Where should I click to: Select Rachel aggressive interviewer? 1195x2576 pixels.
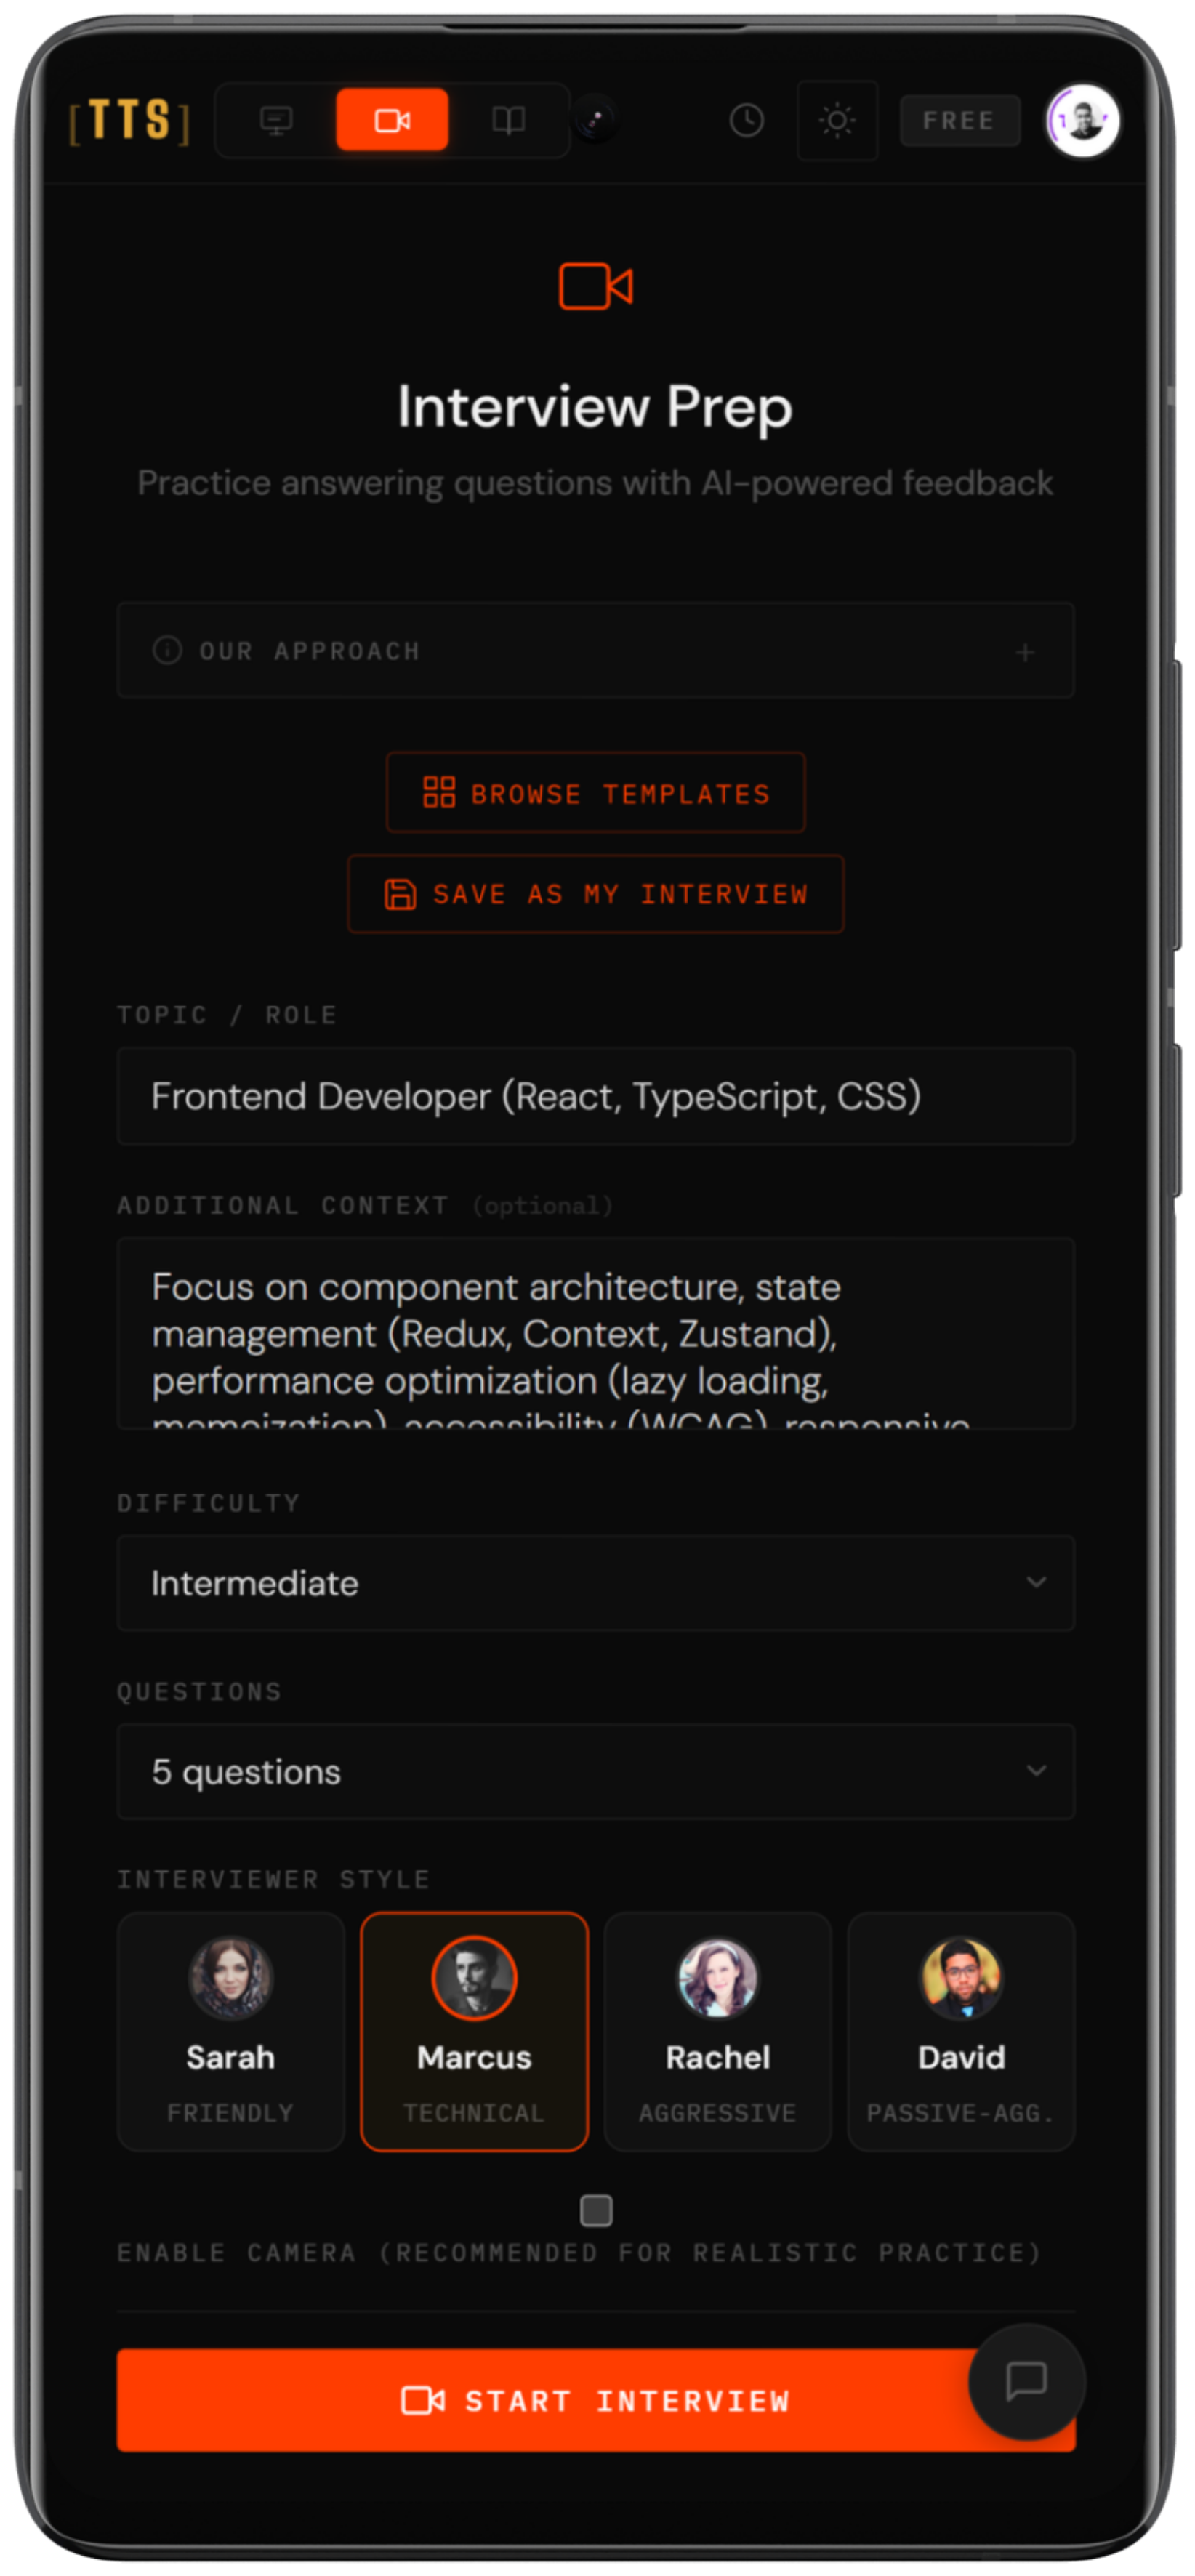[x=718, y=2032]
